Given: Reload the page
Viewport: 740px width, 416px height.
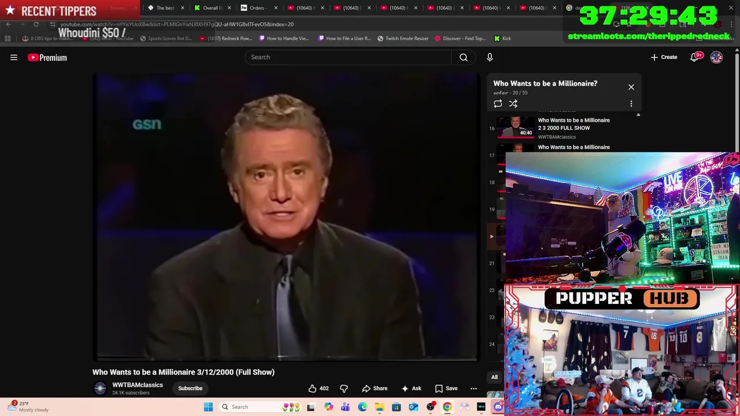Looking at the screenshot, I should point(36,24).
